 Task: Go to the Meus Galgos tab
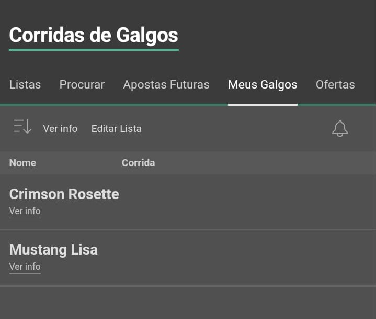[263, 84]
